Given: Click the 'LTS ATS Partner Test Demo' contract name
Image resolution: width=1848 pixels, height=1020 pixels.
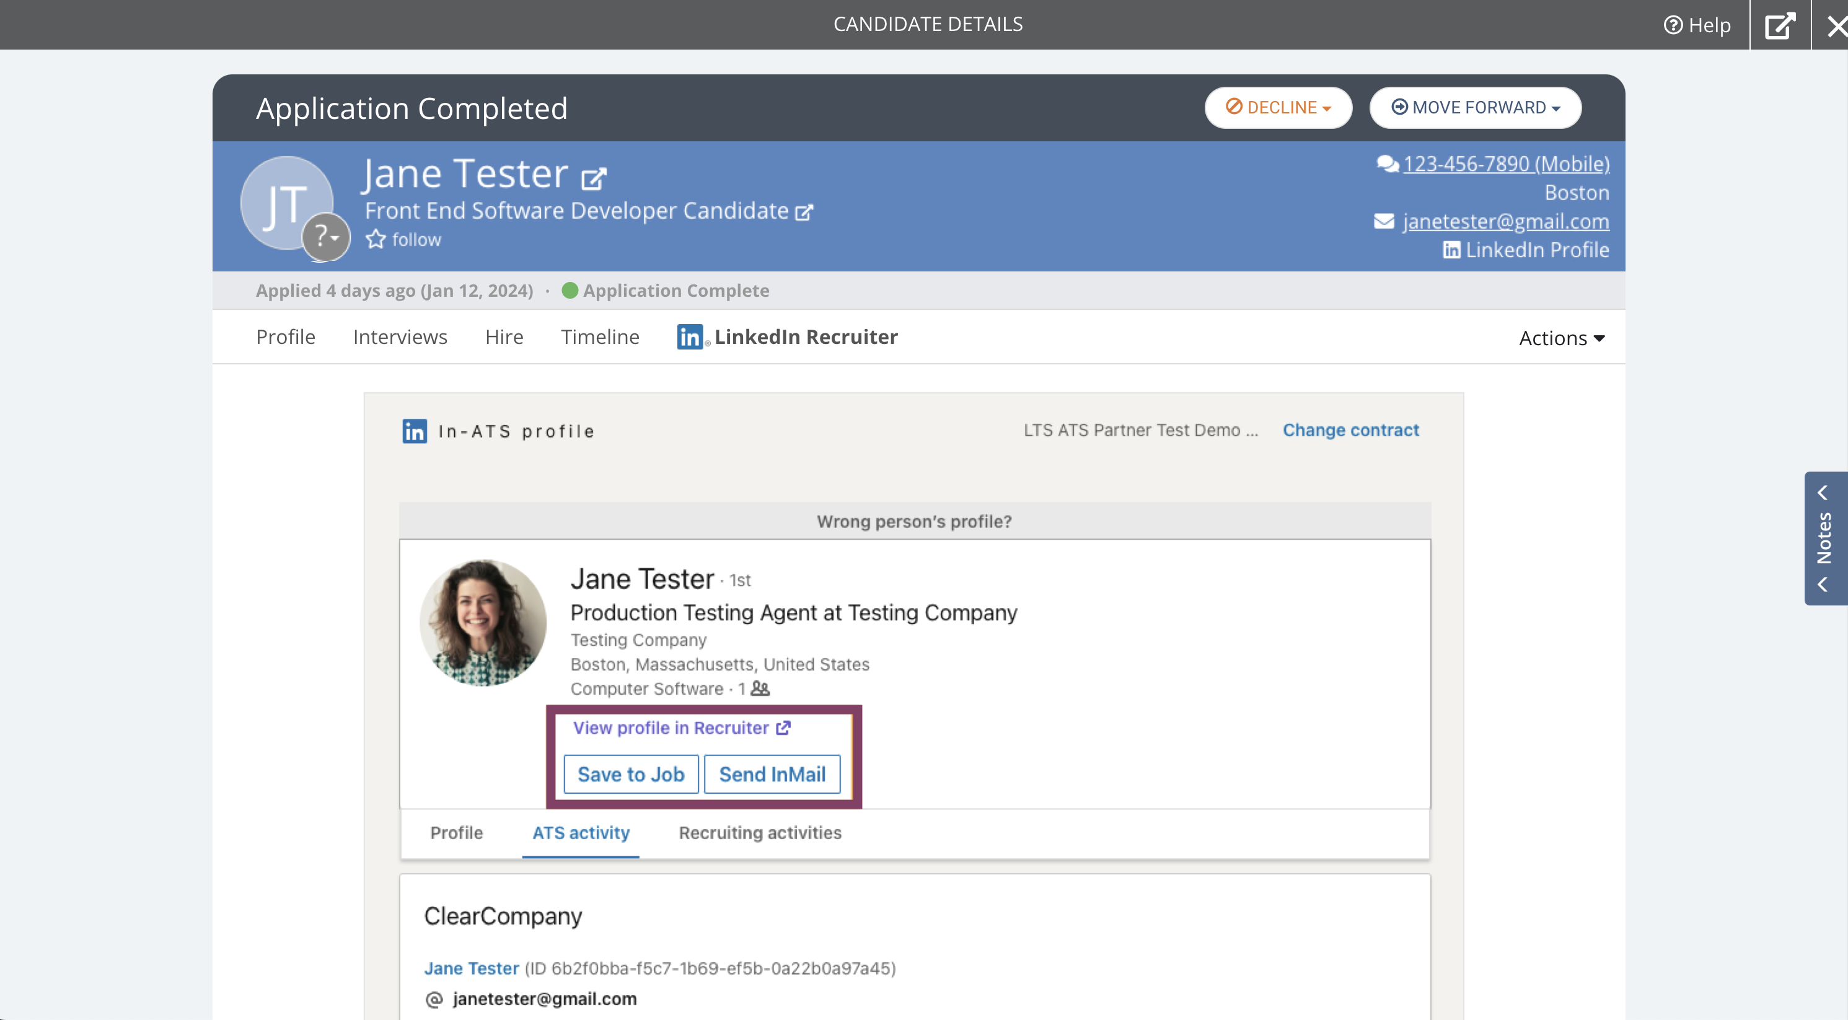Looking at the screenshot, I should [x=1141, y=429].
